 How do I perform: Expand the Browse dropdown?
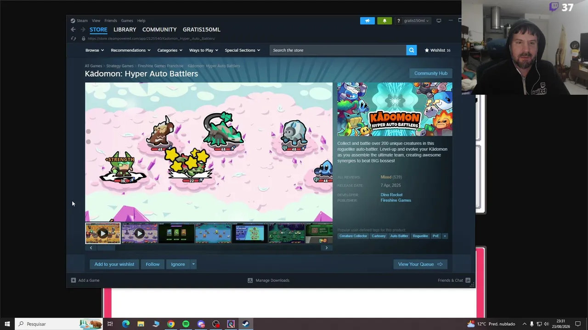tap(95, 50)
